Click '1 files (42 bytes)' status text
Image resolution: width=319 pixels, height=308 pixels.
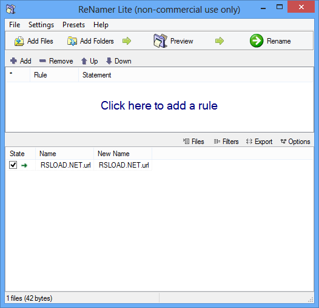pos(29,298)
